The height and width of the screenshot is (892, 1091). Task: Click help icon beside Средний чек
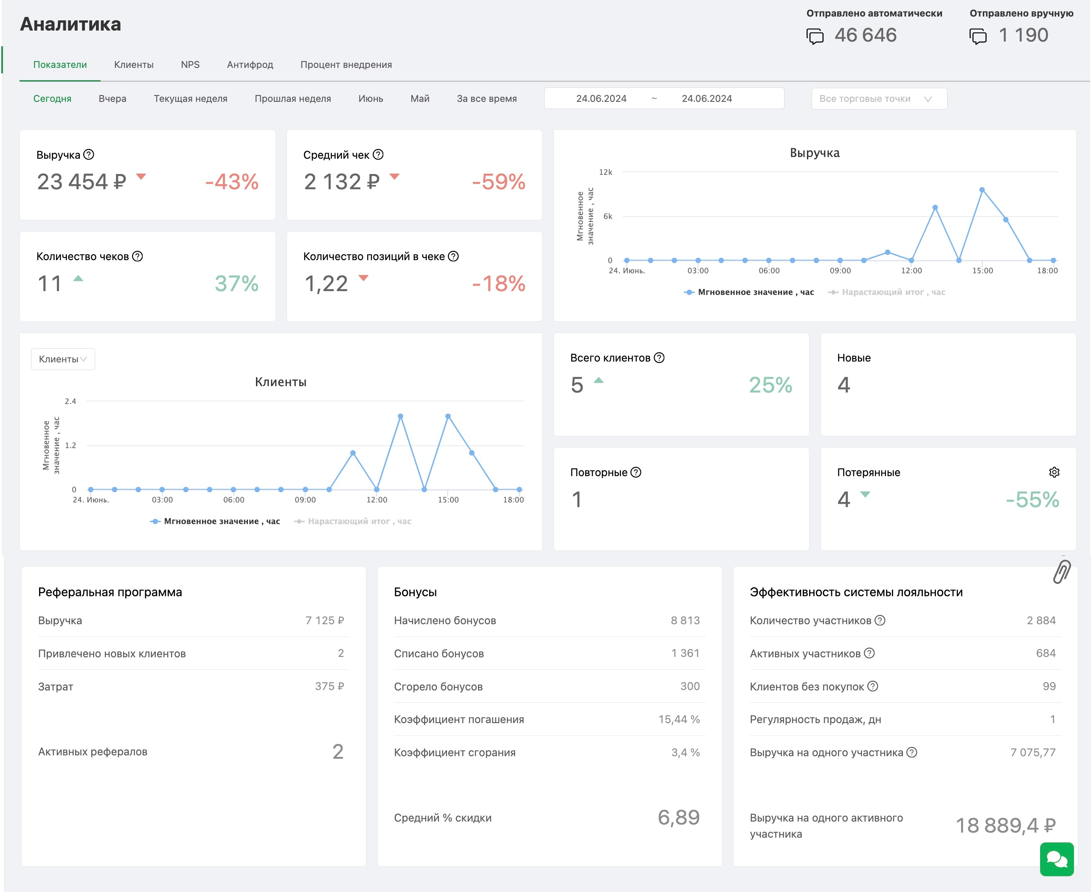tap(378, 154)
